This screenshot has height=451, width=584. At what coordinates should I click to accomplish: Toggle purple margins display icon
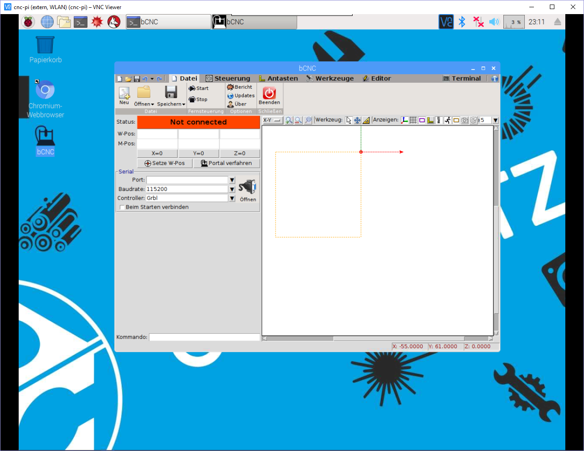tap(422, 120)
